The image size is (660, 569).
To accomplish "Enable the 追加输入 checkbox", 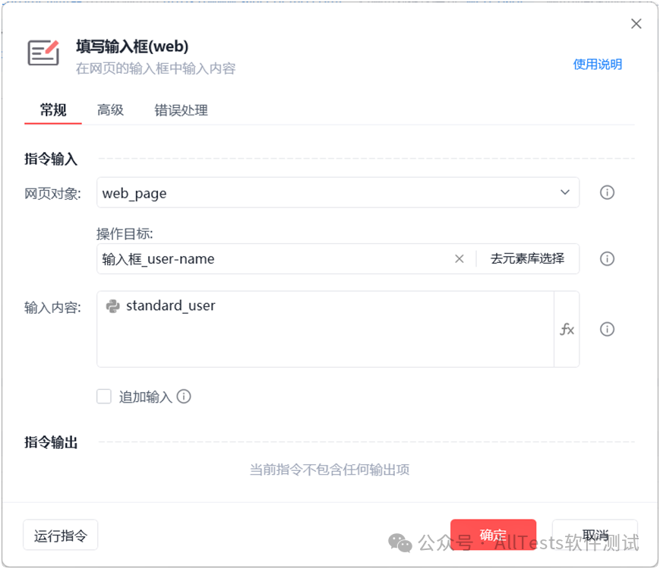I will tap(104, 397).
